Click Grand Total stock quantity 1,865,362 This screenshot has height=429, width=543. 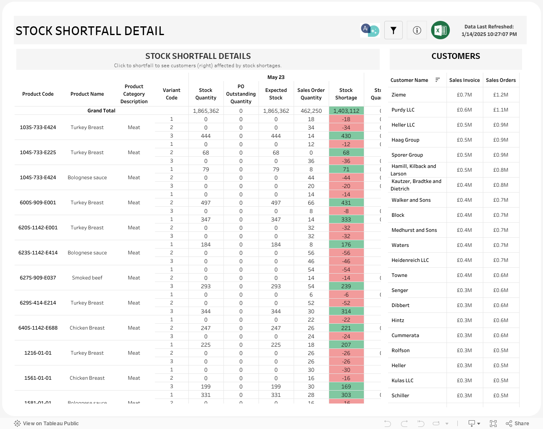(206, 111)
